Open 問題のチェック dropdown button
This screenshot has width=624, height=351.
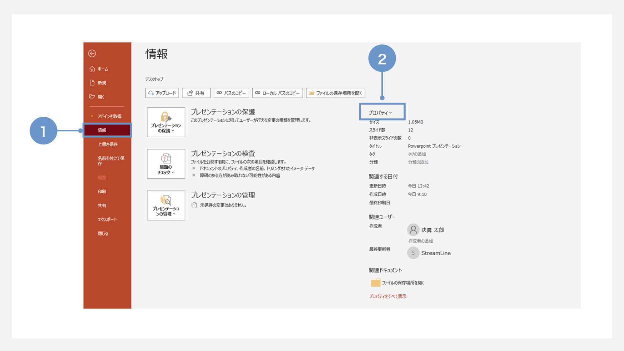166,164
